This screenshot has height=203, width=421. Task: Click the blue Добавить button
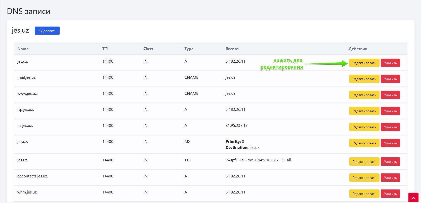pos(47,31)
